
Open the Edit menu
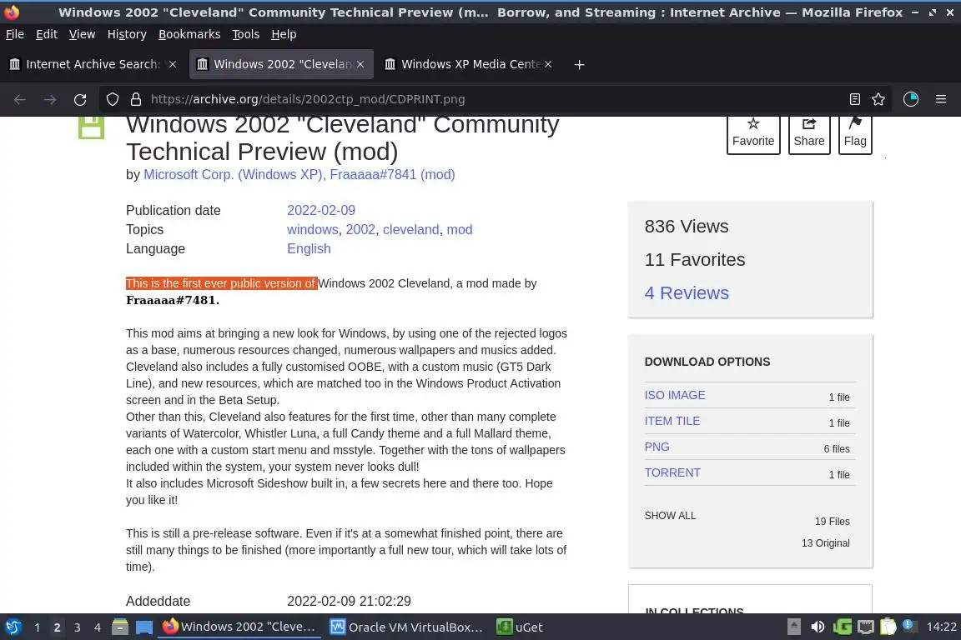[47, 34]
